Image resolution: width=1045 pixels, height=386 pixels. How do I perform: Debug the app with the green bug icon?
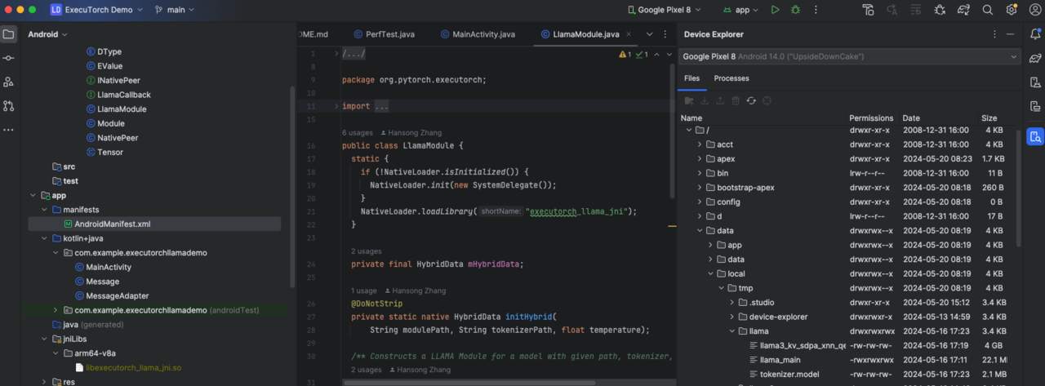point(795,10)
